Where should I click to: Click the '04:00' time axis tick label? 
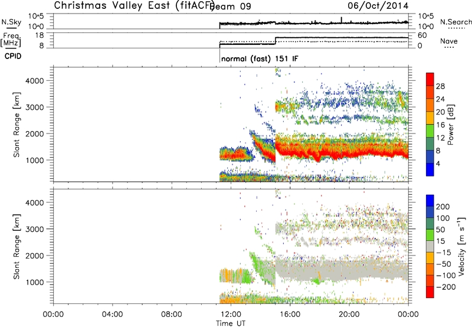pos(112,315)
